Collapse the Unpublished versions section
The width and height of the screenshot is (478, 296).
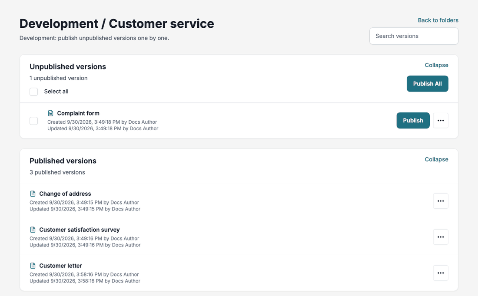point(436,65)
